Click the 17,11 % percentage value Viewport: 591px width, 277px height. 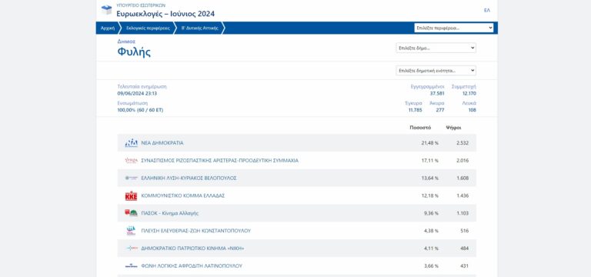(x=429, y=161)
